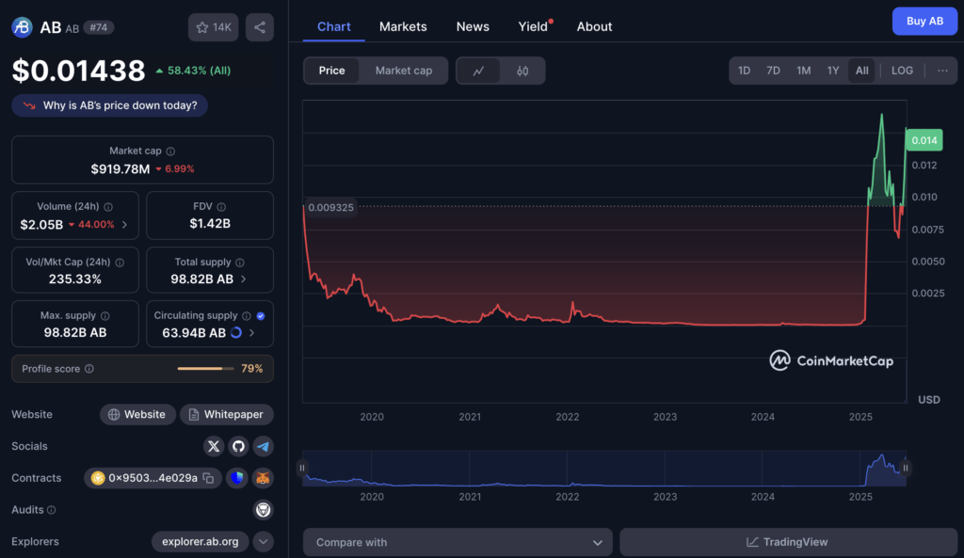Open more chart options ellipsis

coord(942,71)
